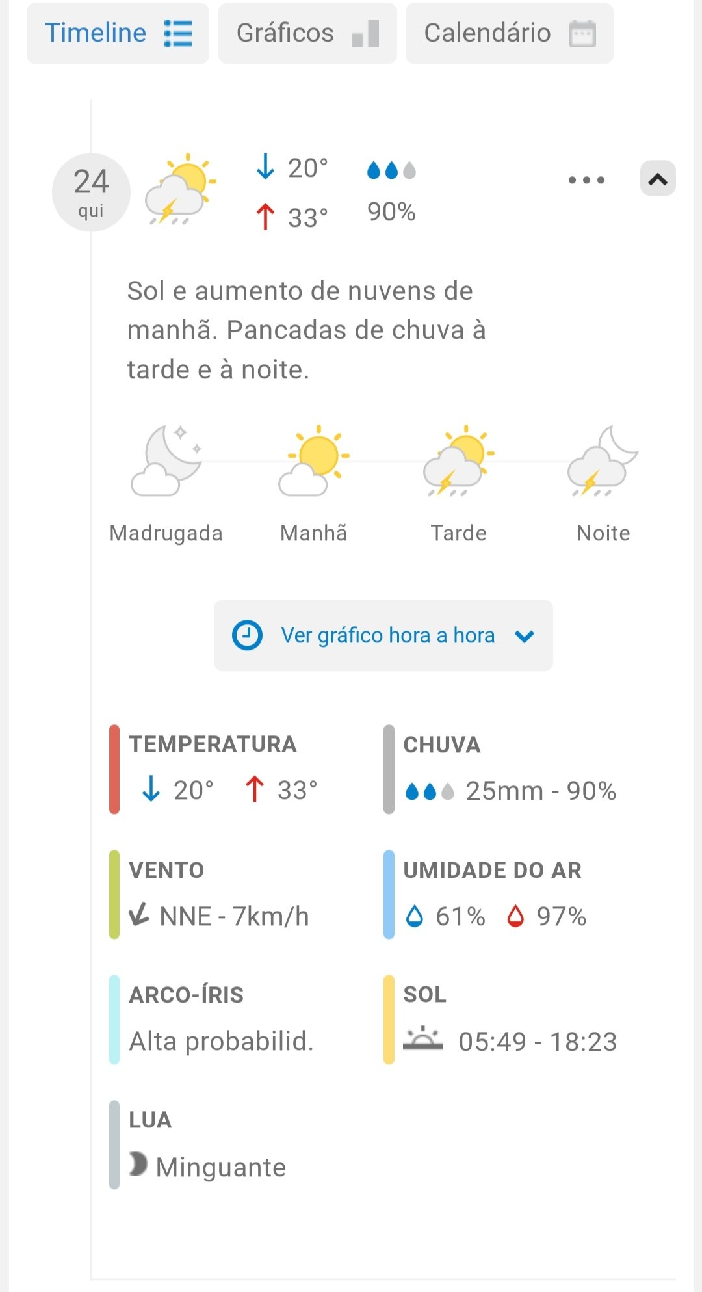Click the ARCO-ÍRIS Alta probabilid. text
This screenshot has width=702, height=1292.
[221, 1041]
